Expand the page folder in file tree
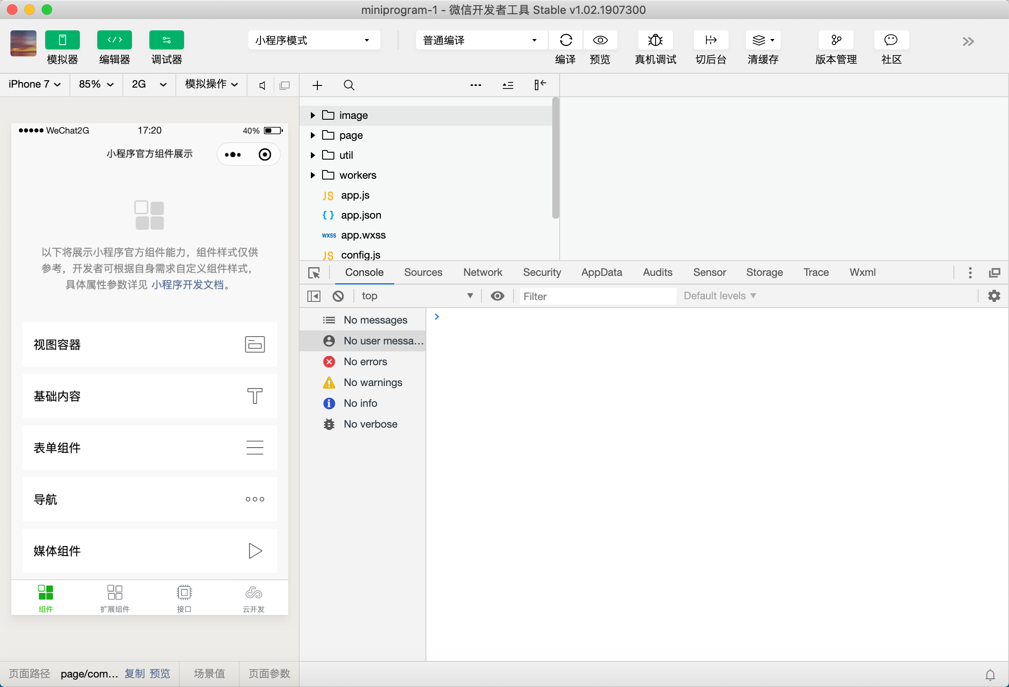Screen dimensions: 1009x687 coord(313,135)
